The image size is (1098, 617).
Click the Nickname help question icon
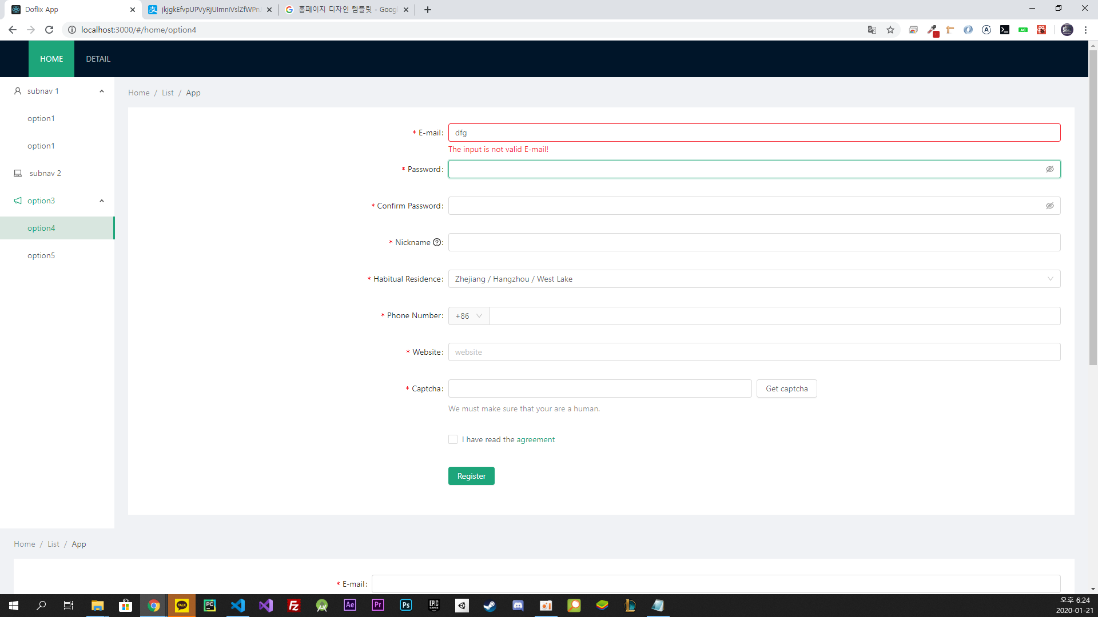[x=437, y=242]
